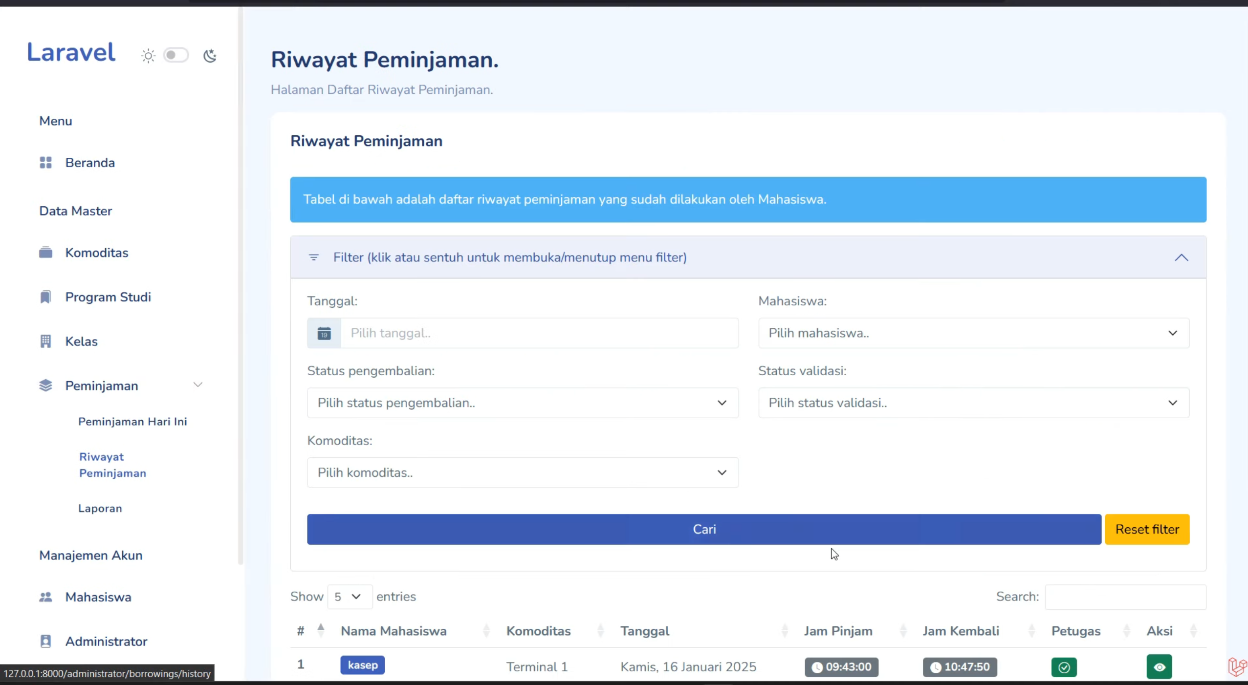Click the Komoditas box icon
This screenshot has height=685, width=1248.
(45, 253)
